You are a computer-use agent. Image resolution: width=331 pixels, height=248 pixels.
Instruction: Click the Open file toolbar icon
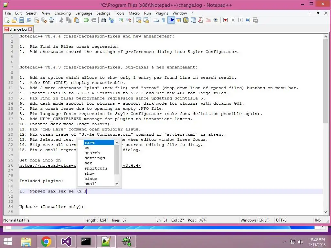[14, 20]
